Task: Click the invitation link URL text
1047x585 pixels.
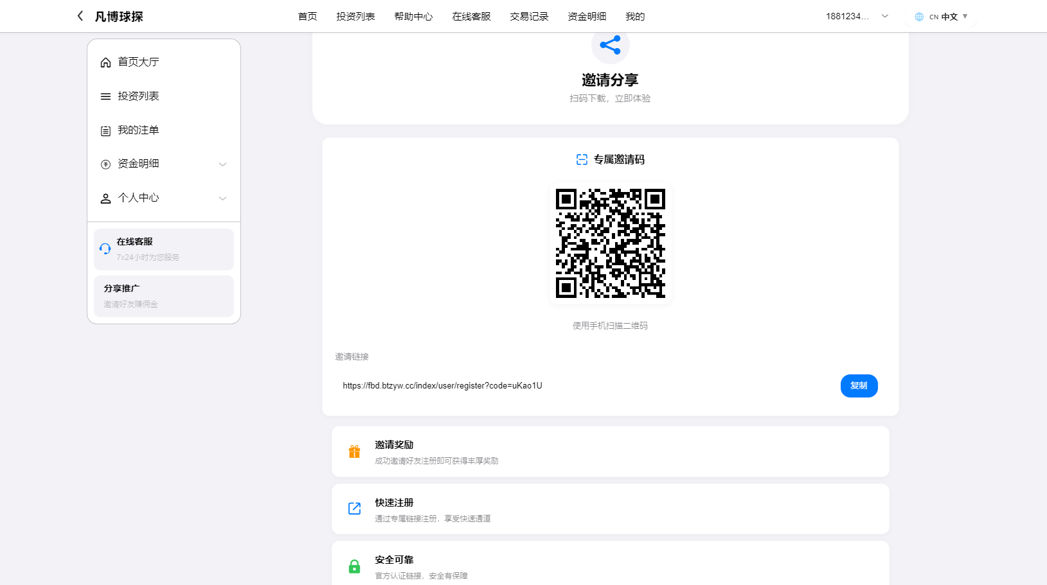Action: (x=442, y=386)
